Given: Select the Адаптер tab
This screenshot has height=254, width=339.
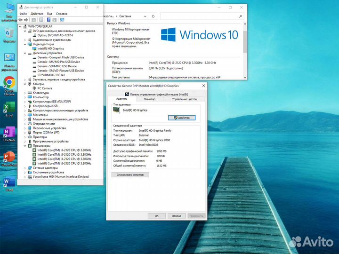Looking at the screenshot, I should coord(122,99).
